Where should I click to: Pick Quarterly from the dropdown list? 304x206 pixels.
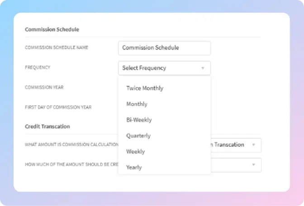pos(138,136)
